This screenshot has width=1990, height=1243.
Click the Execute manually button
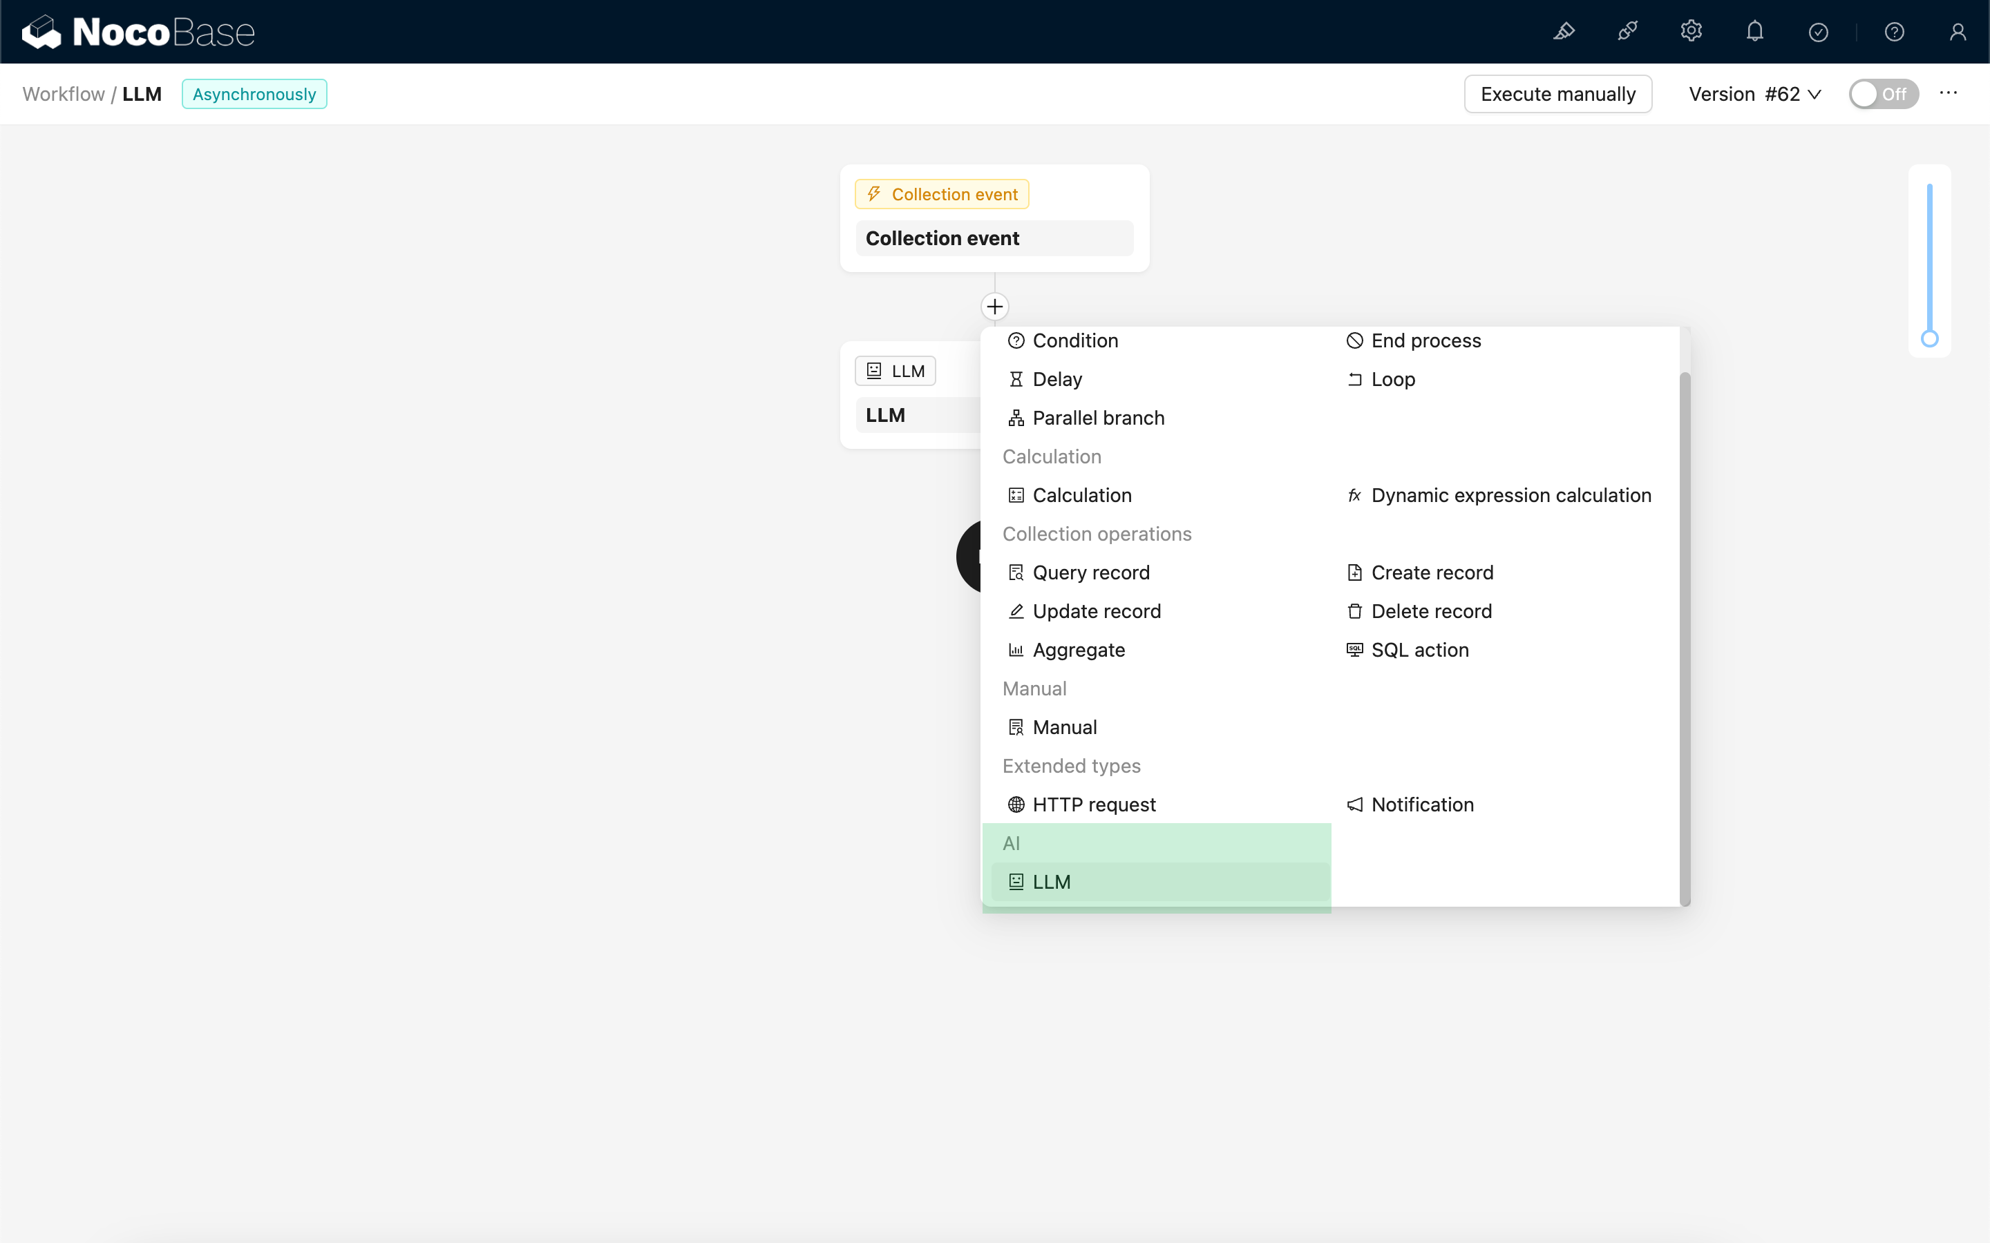click(x=1557, y=94)
